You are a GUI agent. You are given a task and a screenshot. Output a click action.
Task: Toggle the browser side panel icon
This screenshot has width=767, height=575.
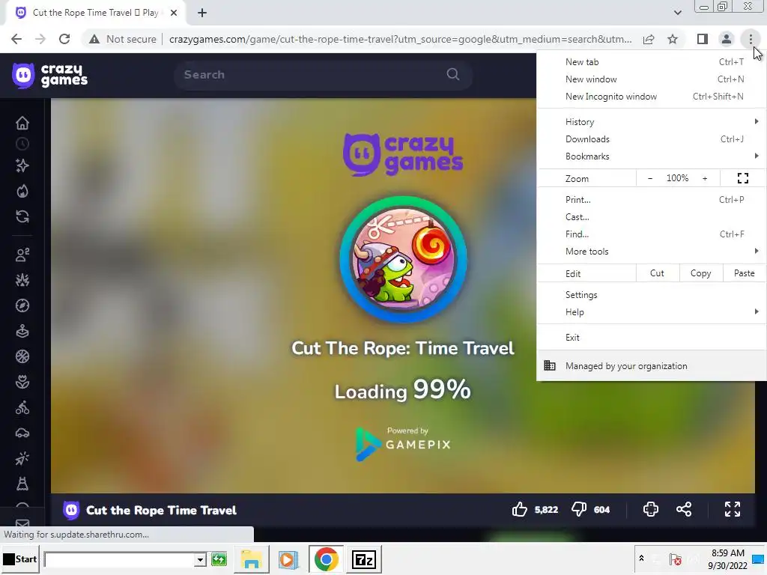click(703, 39)
